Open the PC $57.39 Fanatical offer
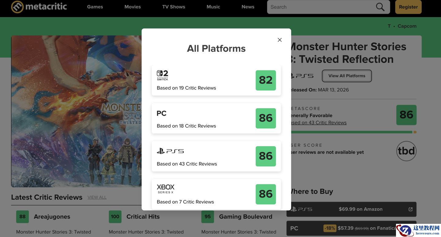This screenshot has height=237, width=441. click(351, 228)
